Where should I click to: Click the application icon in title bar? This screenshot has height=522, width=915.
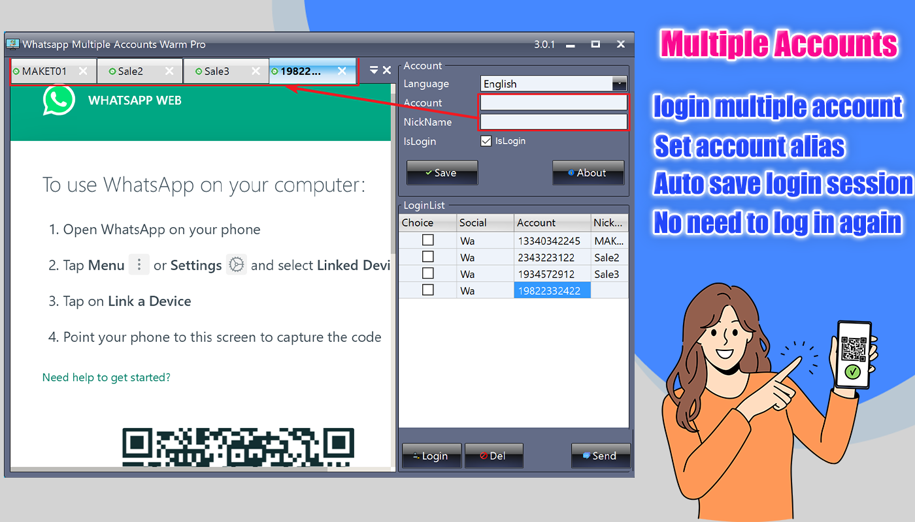[x=12, y=44]
